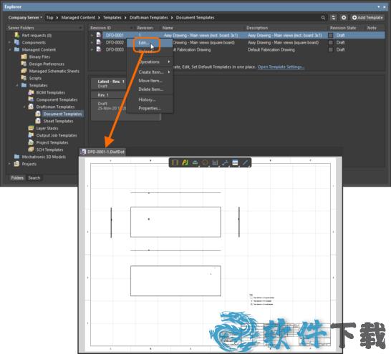The image size is (391, 354).
Task: Choose Edit... from the context menu
Action: [144, 43]
